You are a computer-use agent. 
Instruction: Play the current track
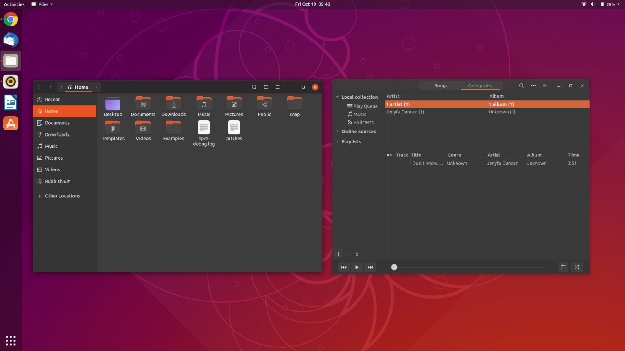point(357,267)
